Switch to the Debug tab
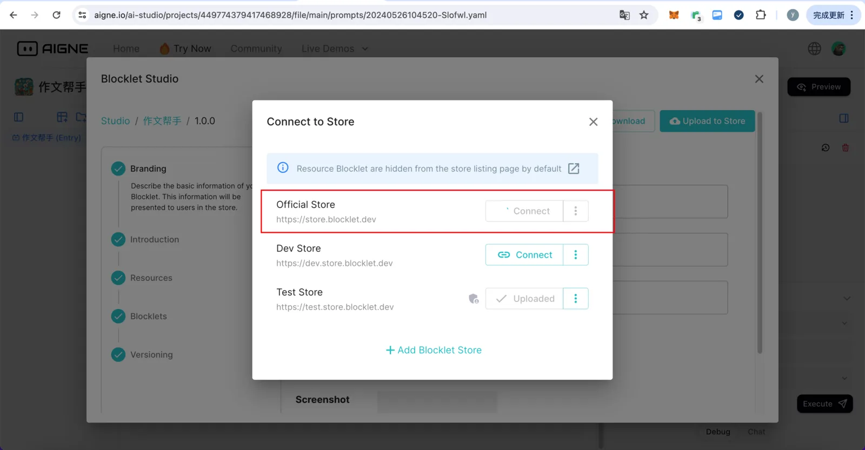The width and height of the screenshot is (865, 450). pos(718,432)
